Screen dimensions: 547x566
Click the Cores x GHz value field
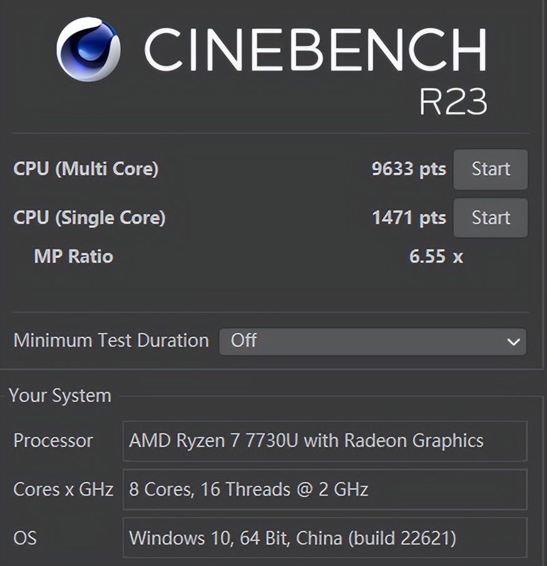(x=325, y=489)
